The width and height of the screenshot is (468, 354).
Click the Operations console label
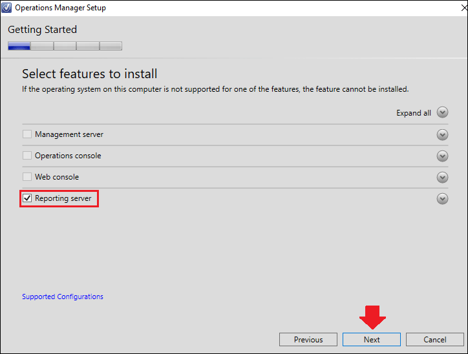[x=68, y=156]
